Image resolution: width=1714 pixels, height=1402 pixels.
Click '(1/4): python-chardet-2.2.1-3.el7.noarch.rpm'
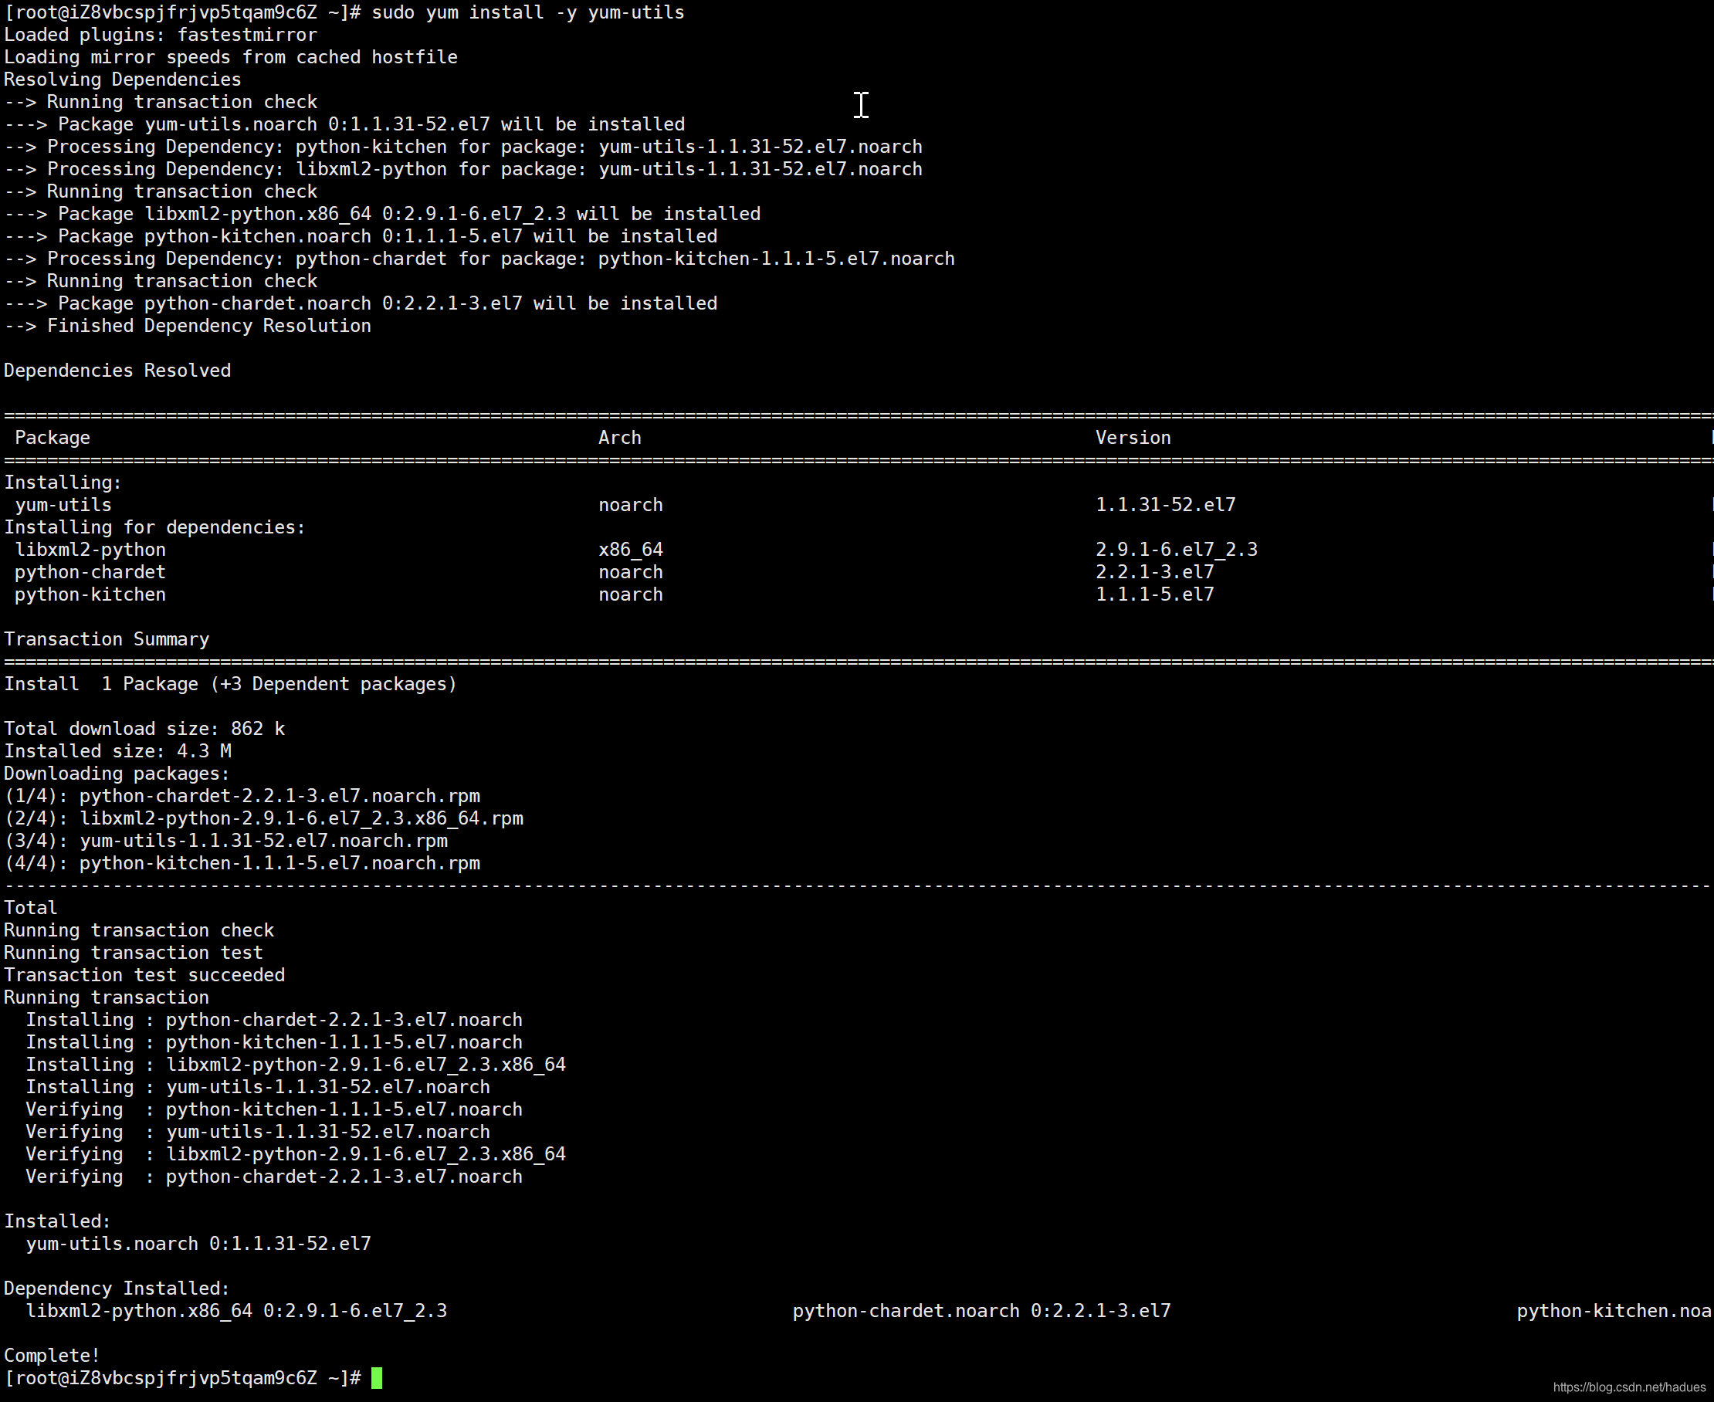pos(242,796)
